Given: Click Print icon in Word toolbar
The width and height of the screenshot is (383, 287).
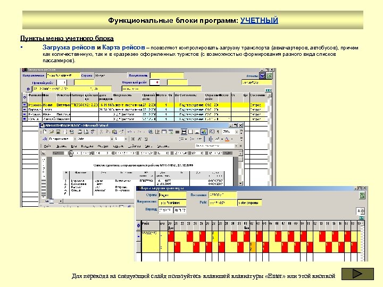Looking at the screenshot, I should click(x=80, y=132).
